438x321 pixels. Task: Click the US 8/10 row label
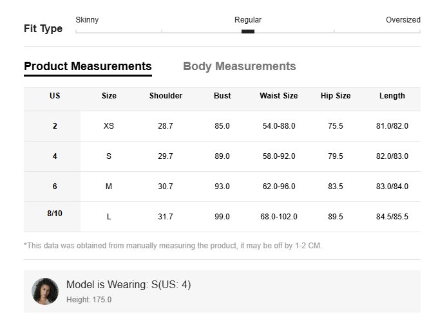(55, 213)
